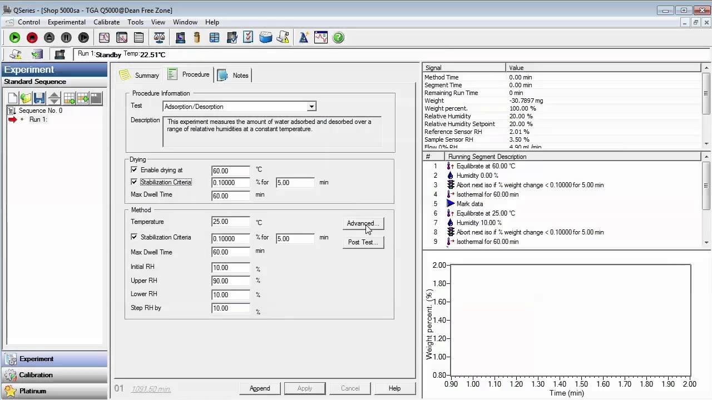
Task: Toggle Stabilization Criteria checkbox under Drying
Action: tap(134, 182)
